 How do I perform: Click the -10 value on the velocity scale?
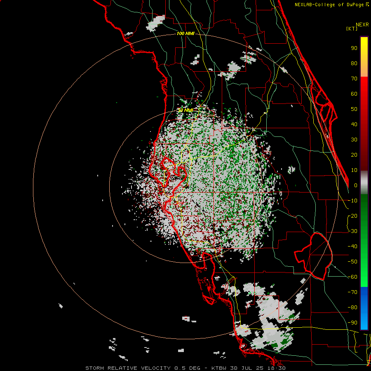352,201
